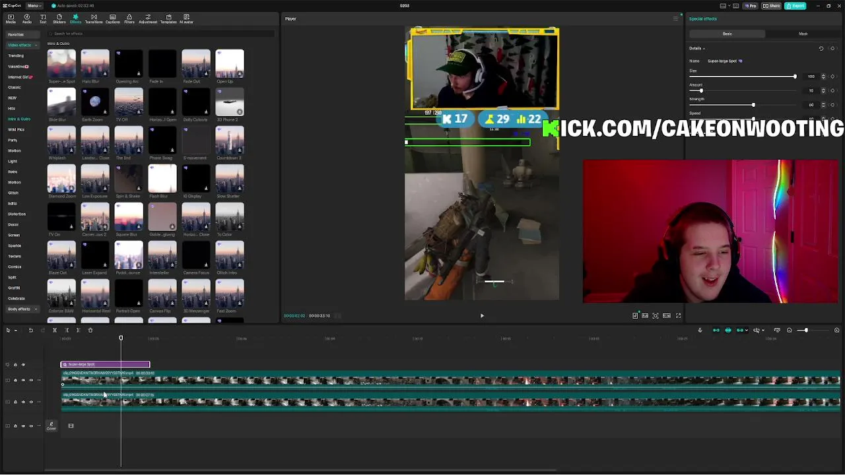Select the Super-large Spot effect clip on timeline
The image size is (845, 475).
tap(106, 364)
